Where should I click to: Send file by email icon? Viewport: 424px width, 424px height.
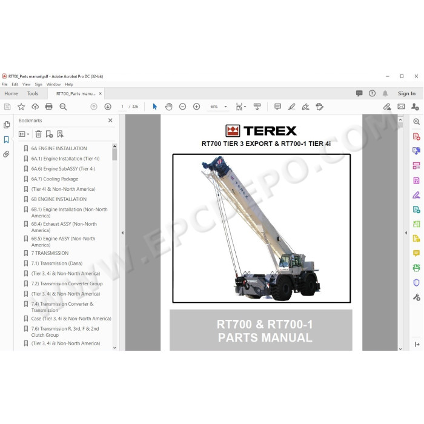click(x=401, y=107)
